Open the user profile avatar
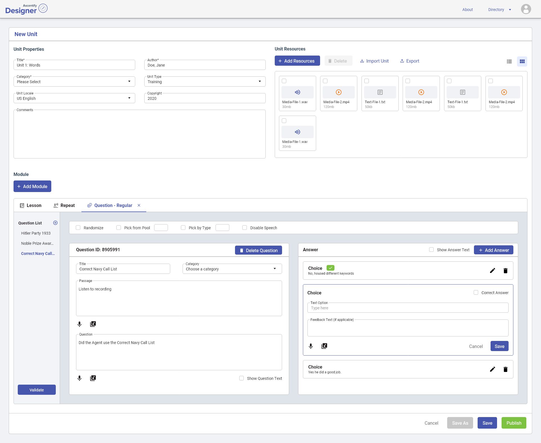 point(526,9)
